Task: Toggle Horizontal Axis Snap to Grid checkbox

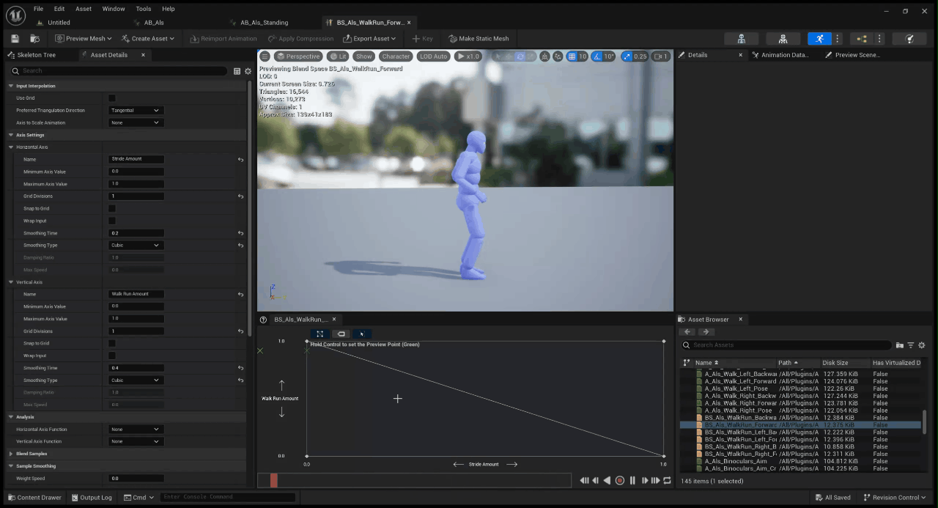Action: tap(112, 208)
